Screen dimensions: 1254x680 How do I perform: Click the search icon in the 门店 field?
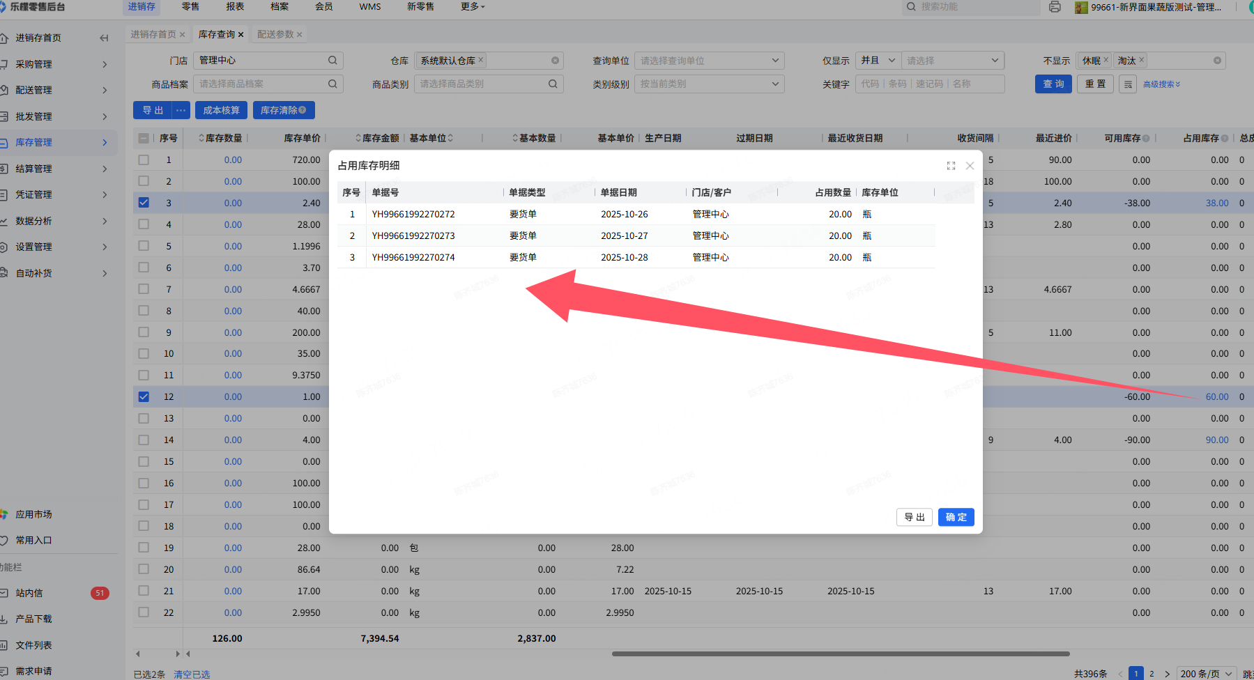tap(332, 61)
